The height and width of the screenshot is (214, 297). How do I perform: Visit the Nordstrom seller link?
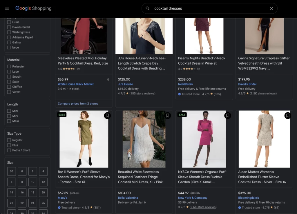[185, 84]
